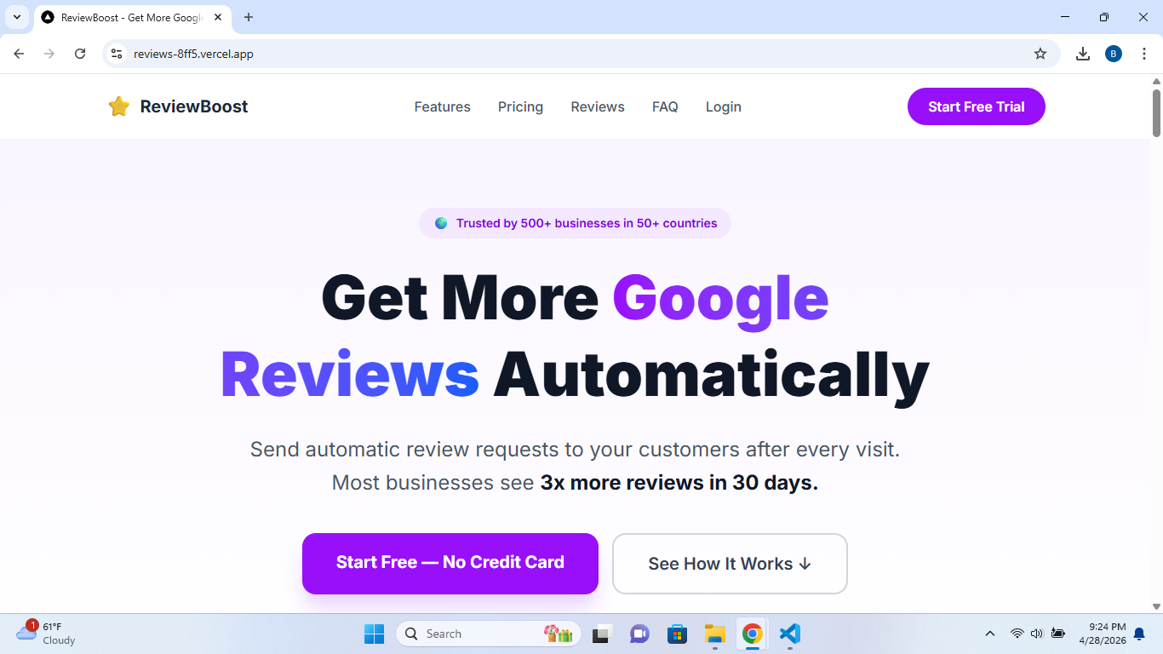The width and height of the screenshot is (1163, 654).
Task: Show hidden tray icons chevron
Action: pos(990,634)
